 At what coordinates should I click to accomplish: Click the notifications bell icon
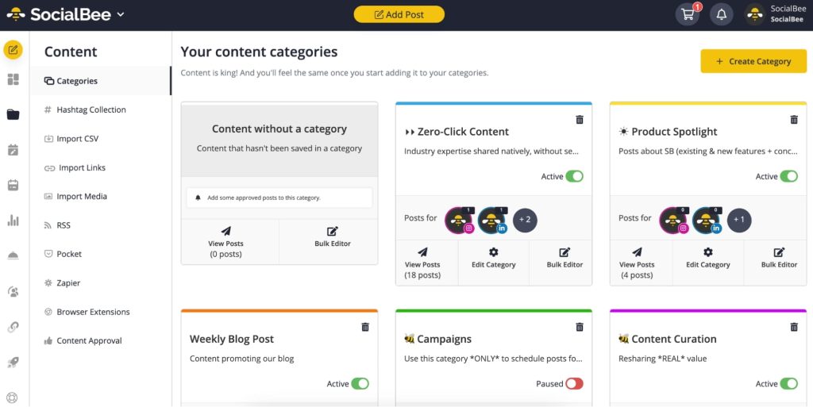(x=721, y=14)
